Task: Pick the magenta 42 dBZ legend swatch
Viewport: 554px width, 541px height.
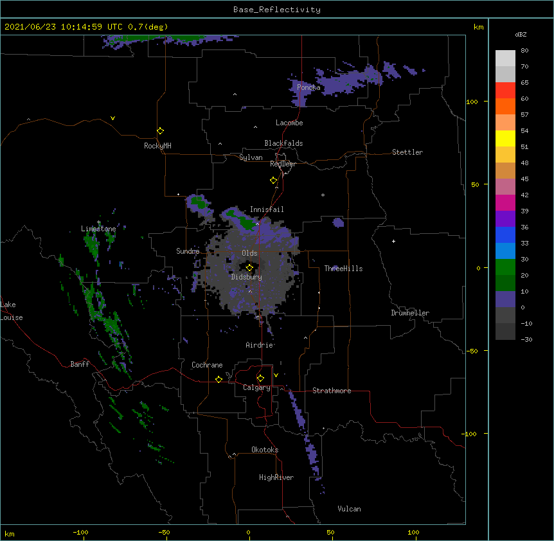Action: 505,202
